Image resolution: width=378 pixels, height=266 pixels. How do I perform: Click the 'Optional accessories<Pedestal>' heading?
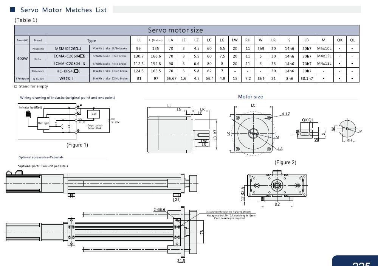click(x=41, y=157)
